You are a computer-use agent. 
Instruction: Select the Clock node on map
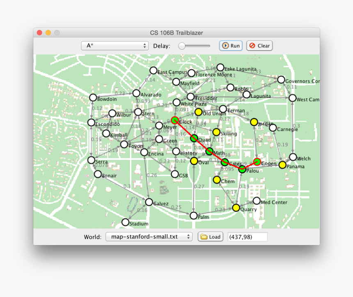[x=174, y=120]
